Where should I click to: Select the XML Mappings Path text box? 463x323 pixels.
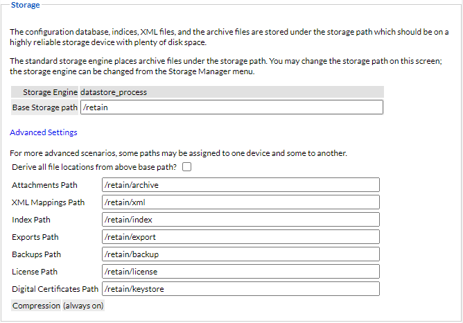coord(241,202)
